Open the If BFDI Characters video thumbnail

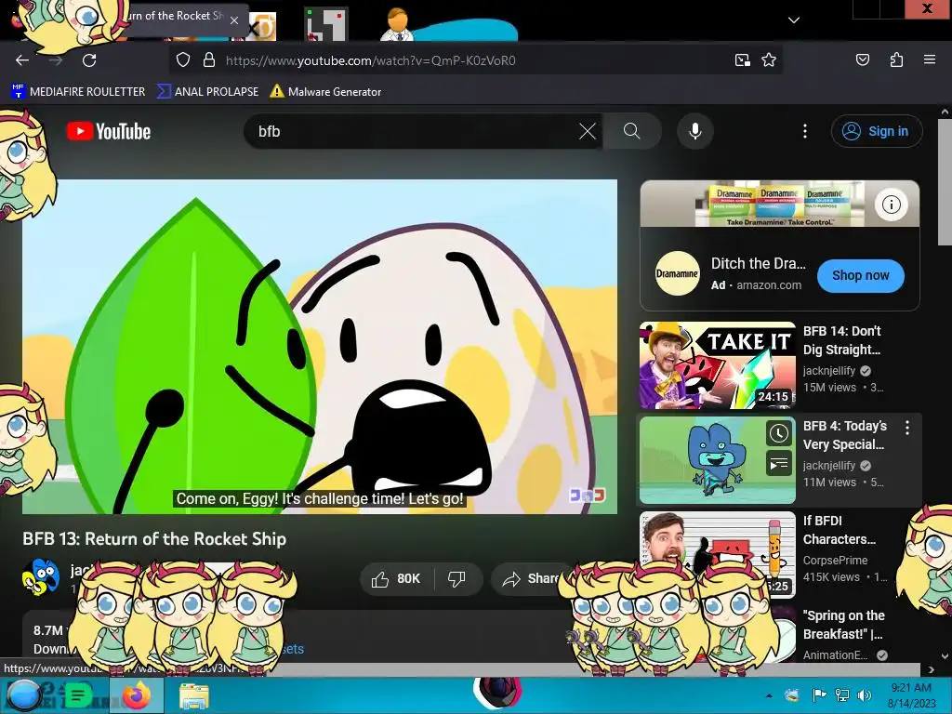pyautogui.click(x=717, y=555)
